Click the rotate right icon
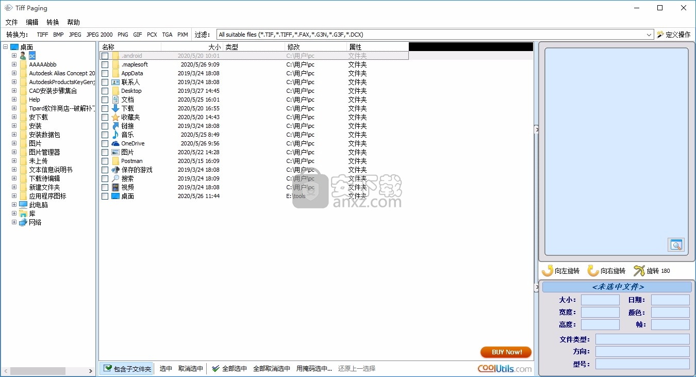Screen dimensions: 696x377 [593, 270]
